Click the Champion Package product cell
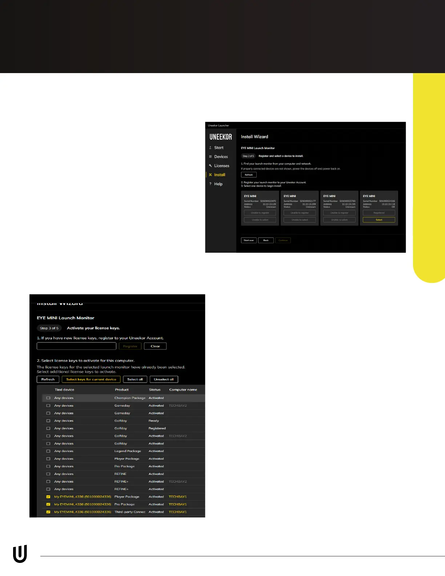The image size is (445, 576). 130,398
